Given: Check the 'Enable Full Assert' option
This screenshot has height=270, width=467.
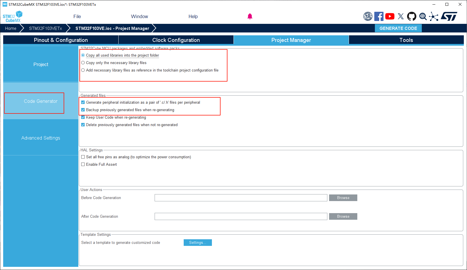Looking at the screenshot, I should pyautogui.click(x=83, y=165).
